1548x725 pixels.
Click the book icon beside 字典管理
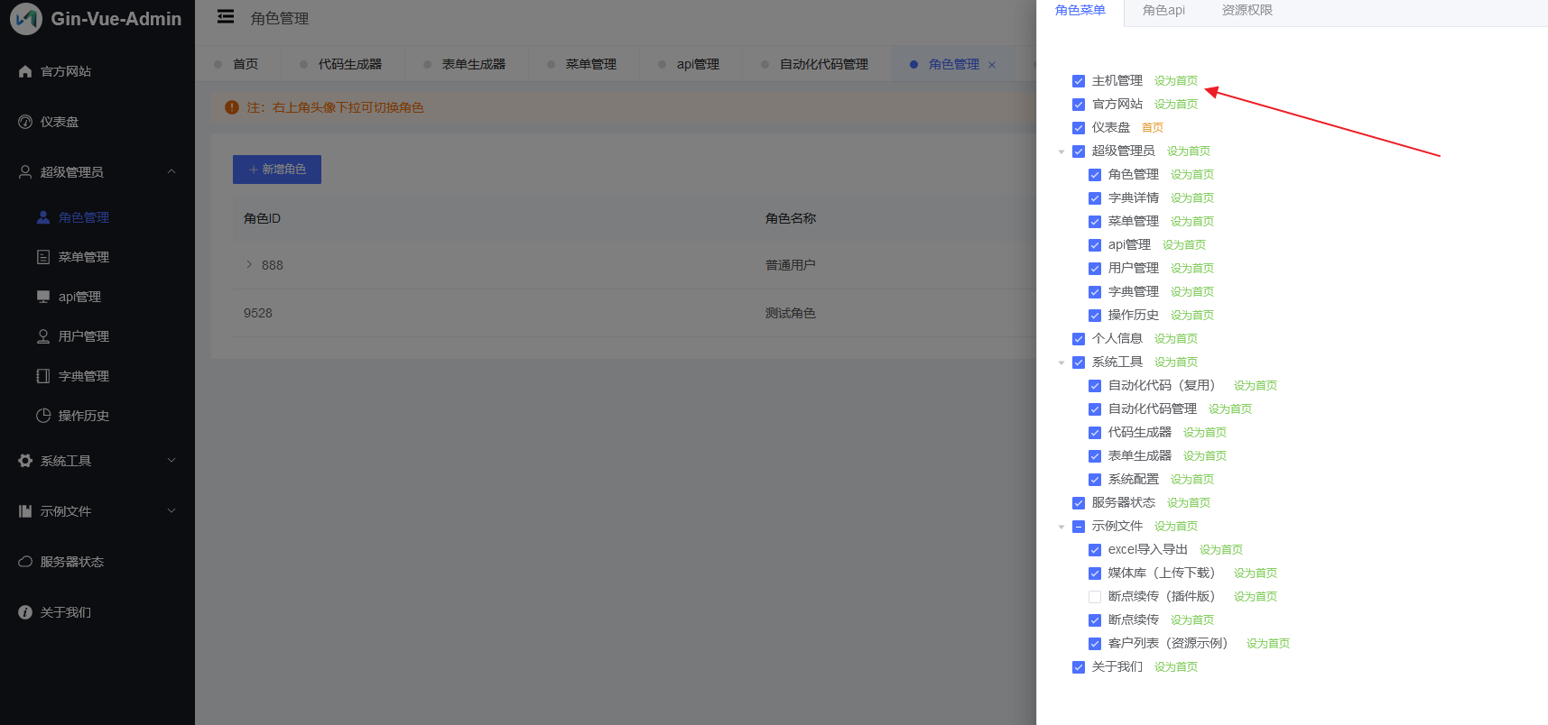(43, 376)
